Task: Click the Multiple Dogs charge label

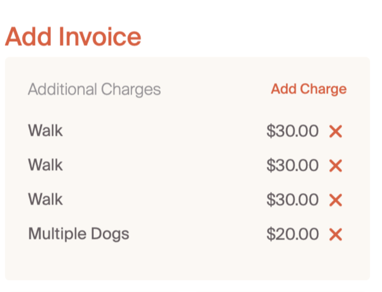Action: tap(79, 234)
